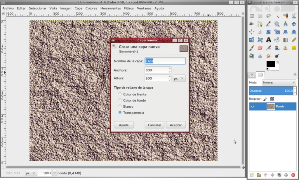Select the Transparencia fill option
Viewport: 299px width, 180px height.
(x=120, y=112)
